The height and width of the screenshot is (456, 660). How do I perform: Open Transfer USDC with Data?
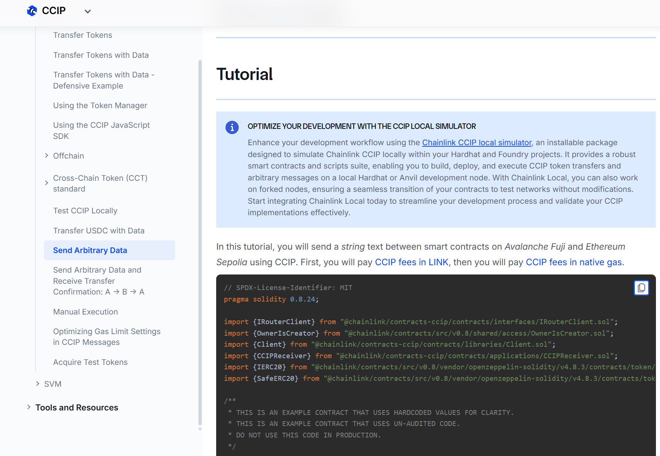pos(99,231)
